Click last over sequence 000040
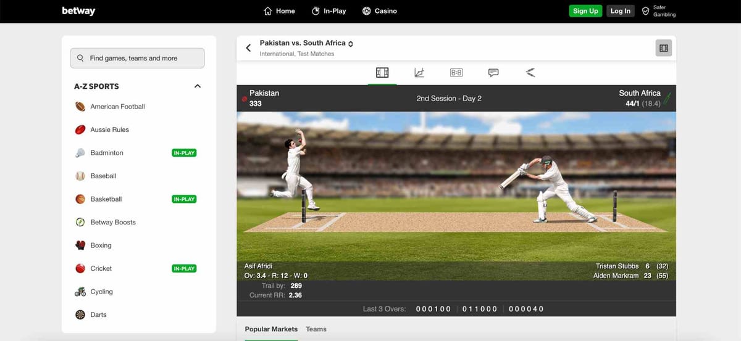 [x=527, y=309]
